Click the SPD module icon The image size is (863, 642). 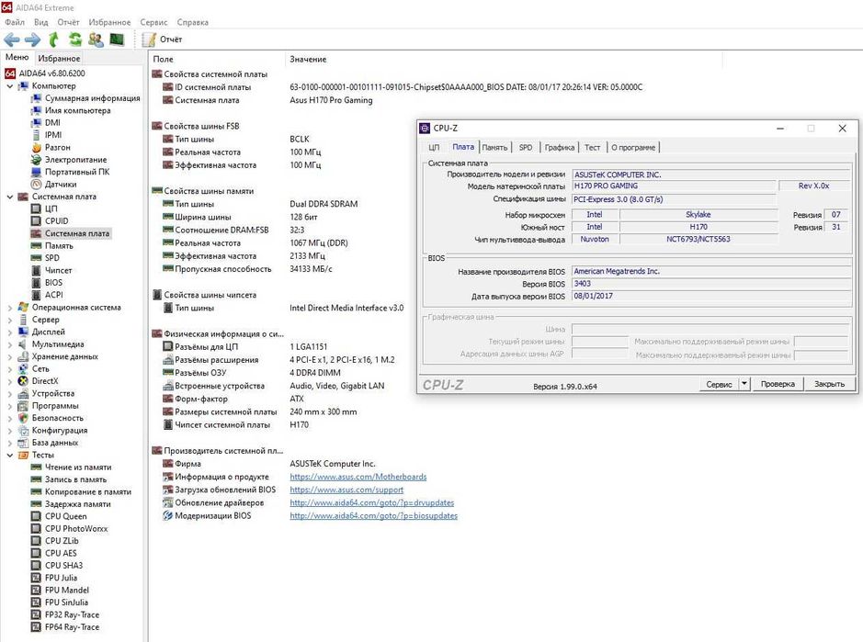pos(37,258)
